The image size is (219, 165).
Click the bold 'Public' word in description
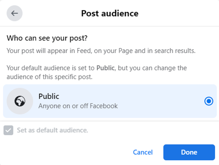point(106,68)
